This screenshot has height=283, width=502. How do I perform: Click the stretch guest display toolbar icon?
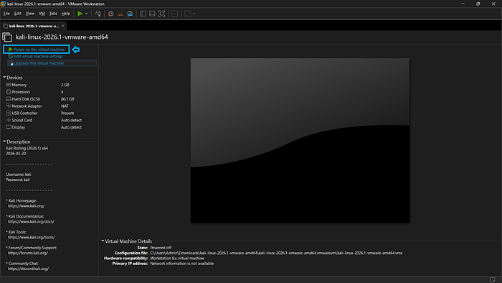click(x=188, y=14)
